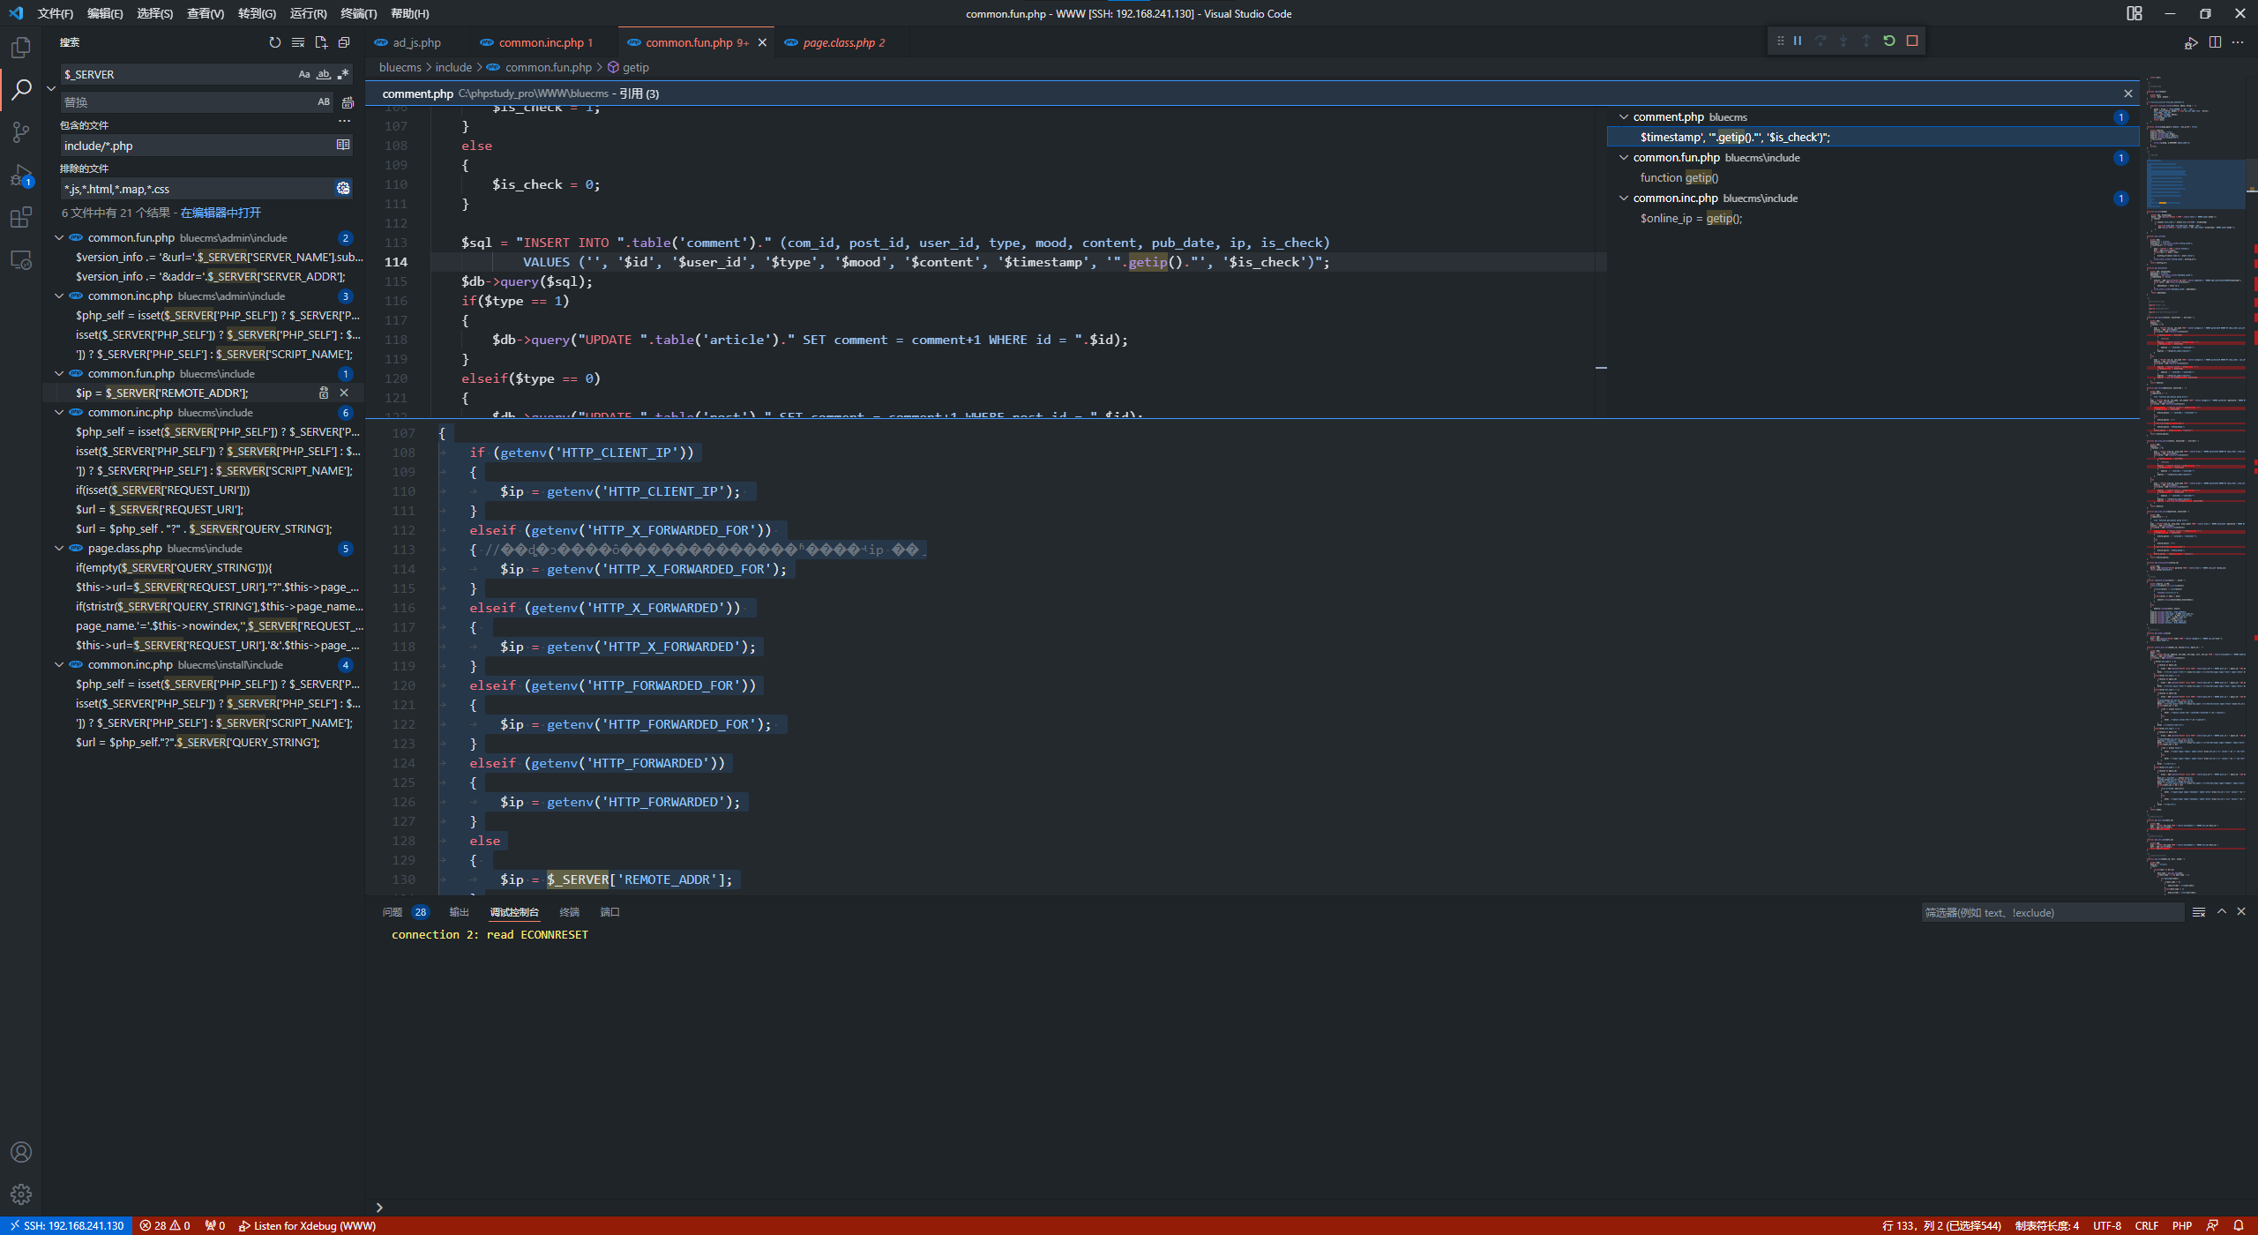This screenshot has height=1235, width=2258.
Task: Clear search results icon
Action: tap(298, 42)
